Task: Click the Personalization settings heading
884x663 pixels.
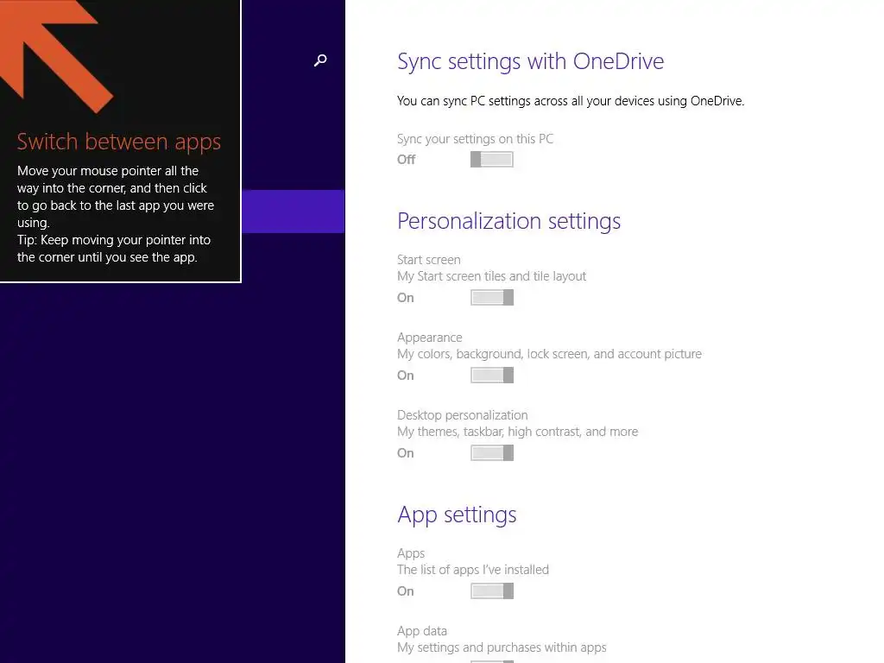Action: [x=508, y=221]
